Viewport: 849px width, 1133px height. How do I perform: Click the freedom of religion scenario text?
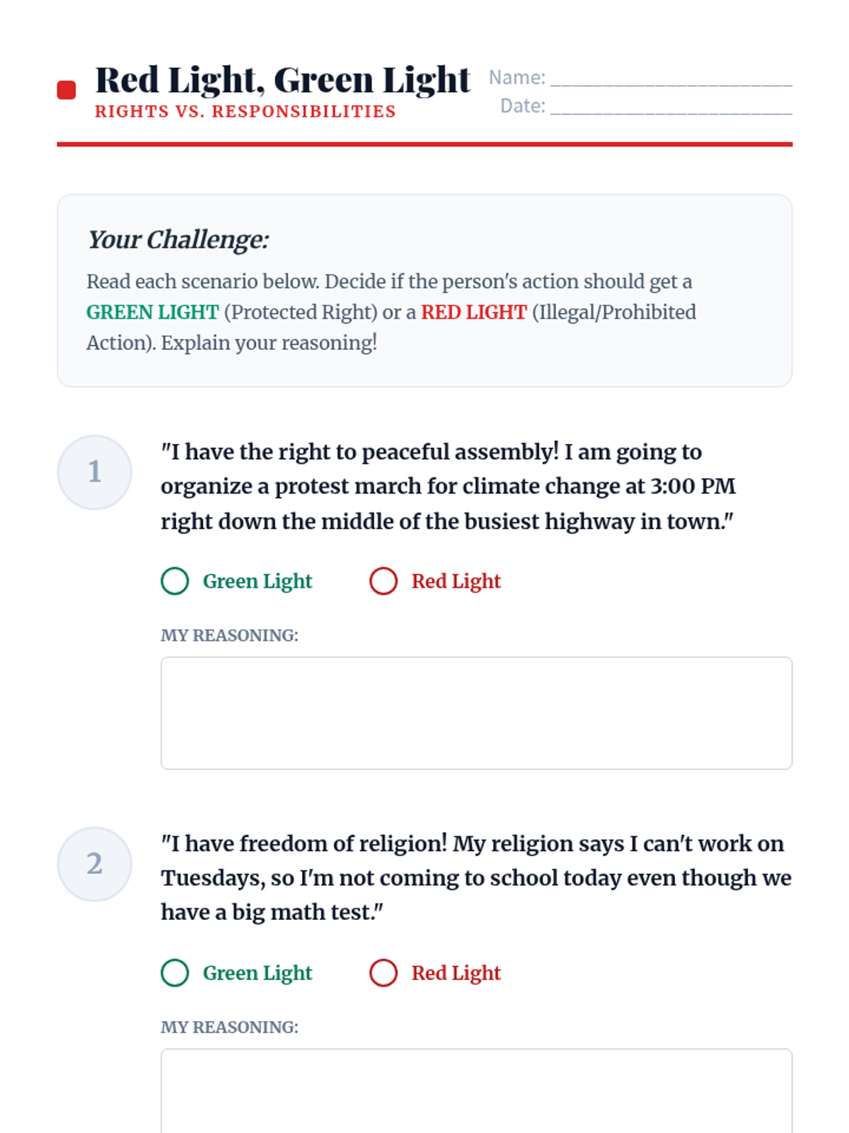[475, 878]
